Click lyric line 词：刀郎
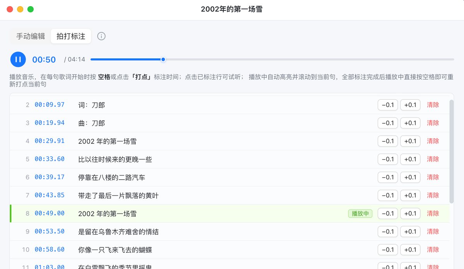This screenshot has height=269, width=464. pyautogui.click(x=91, y=105)
